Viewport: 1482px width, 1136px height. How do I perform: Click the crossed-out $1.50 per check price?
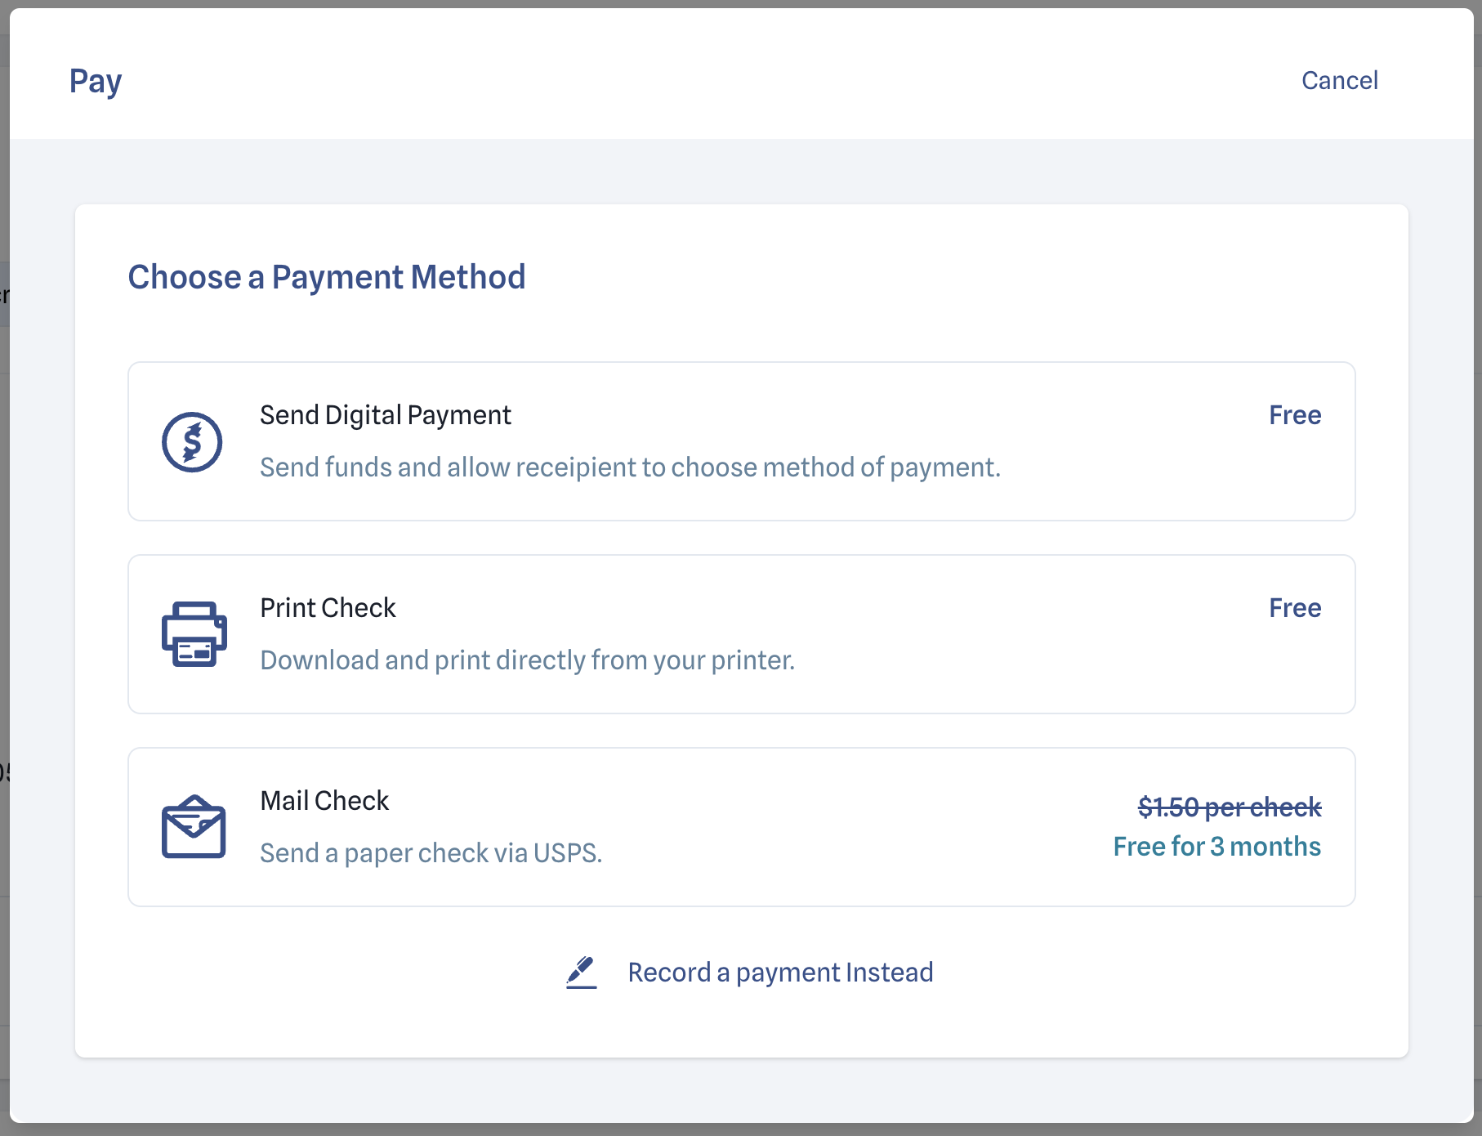coord(1229,807)
